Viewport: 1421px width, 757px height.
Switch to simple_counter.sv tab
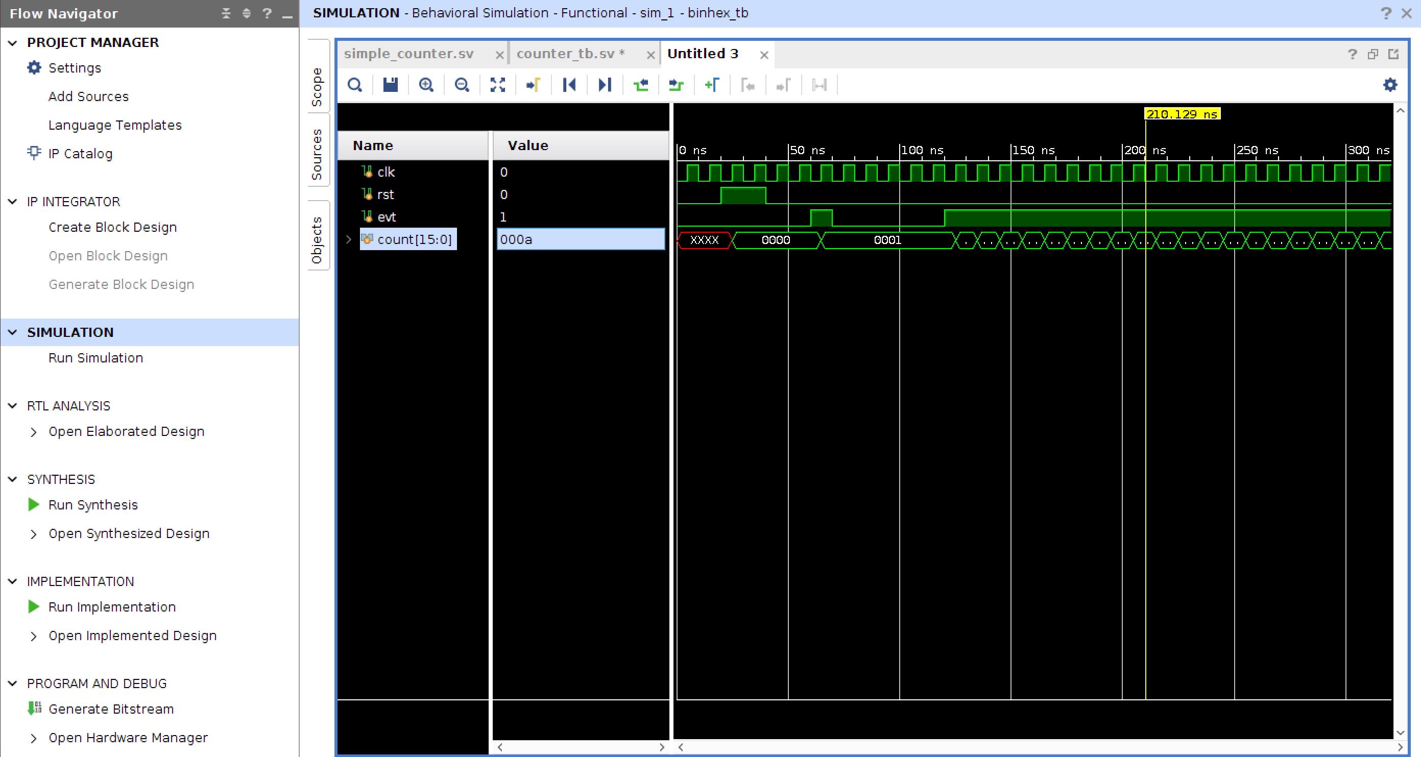[408, 54]
